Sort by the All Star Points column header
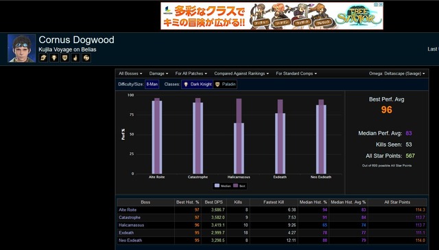 pyautogui.click(x=397, y=202)
